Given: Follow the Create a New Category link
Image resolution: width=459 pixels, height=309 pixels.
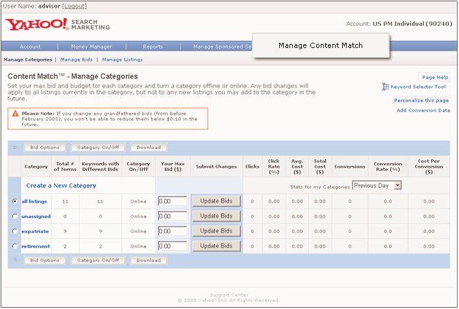Looking at the screenshot, I should point(61,186).
